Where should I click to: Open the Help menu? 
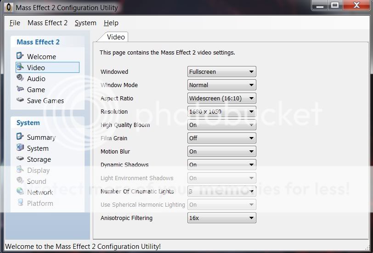pos(111,23)
